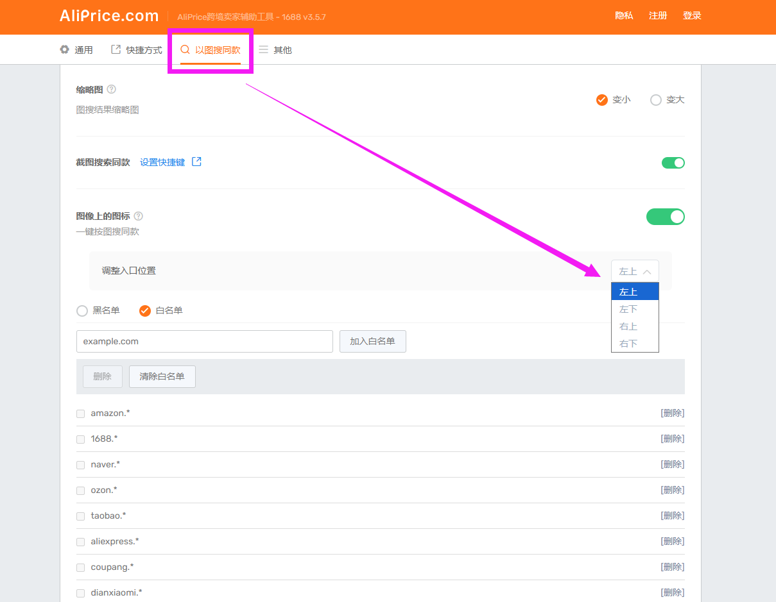Check the amazon.* checkbox
This screenshot has width=776, height=602.
(81, 414)
